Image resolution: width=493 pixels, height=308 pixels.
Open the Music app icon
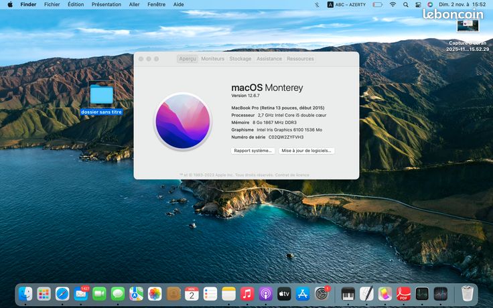[x=247, y=294]
